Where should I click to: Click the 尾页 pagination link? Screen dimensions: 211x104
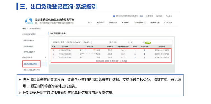117,61
